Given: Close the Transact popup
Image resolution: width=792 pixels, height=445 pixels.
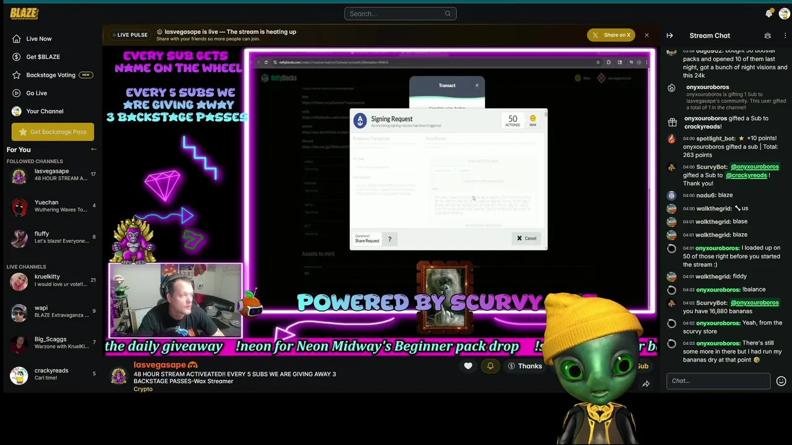Looking at the screenshot, I should tap(476, 85).
